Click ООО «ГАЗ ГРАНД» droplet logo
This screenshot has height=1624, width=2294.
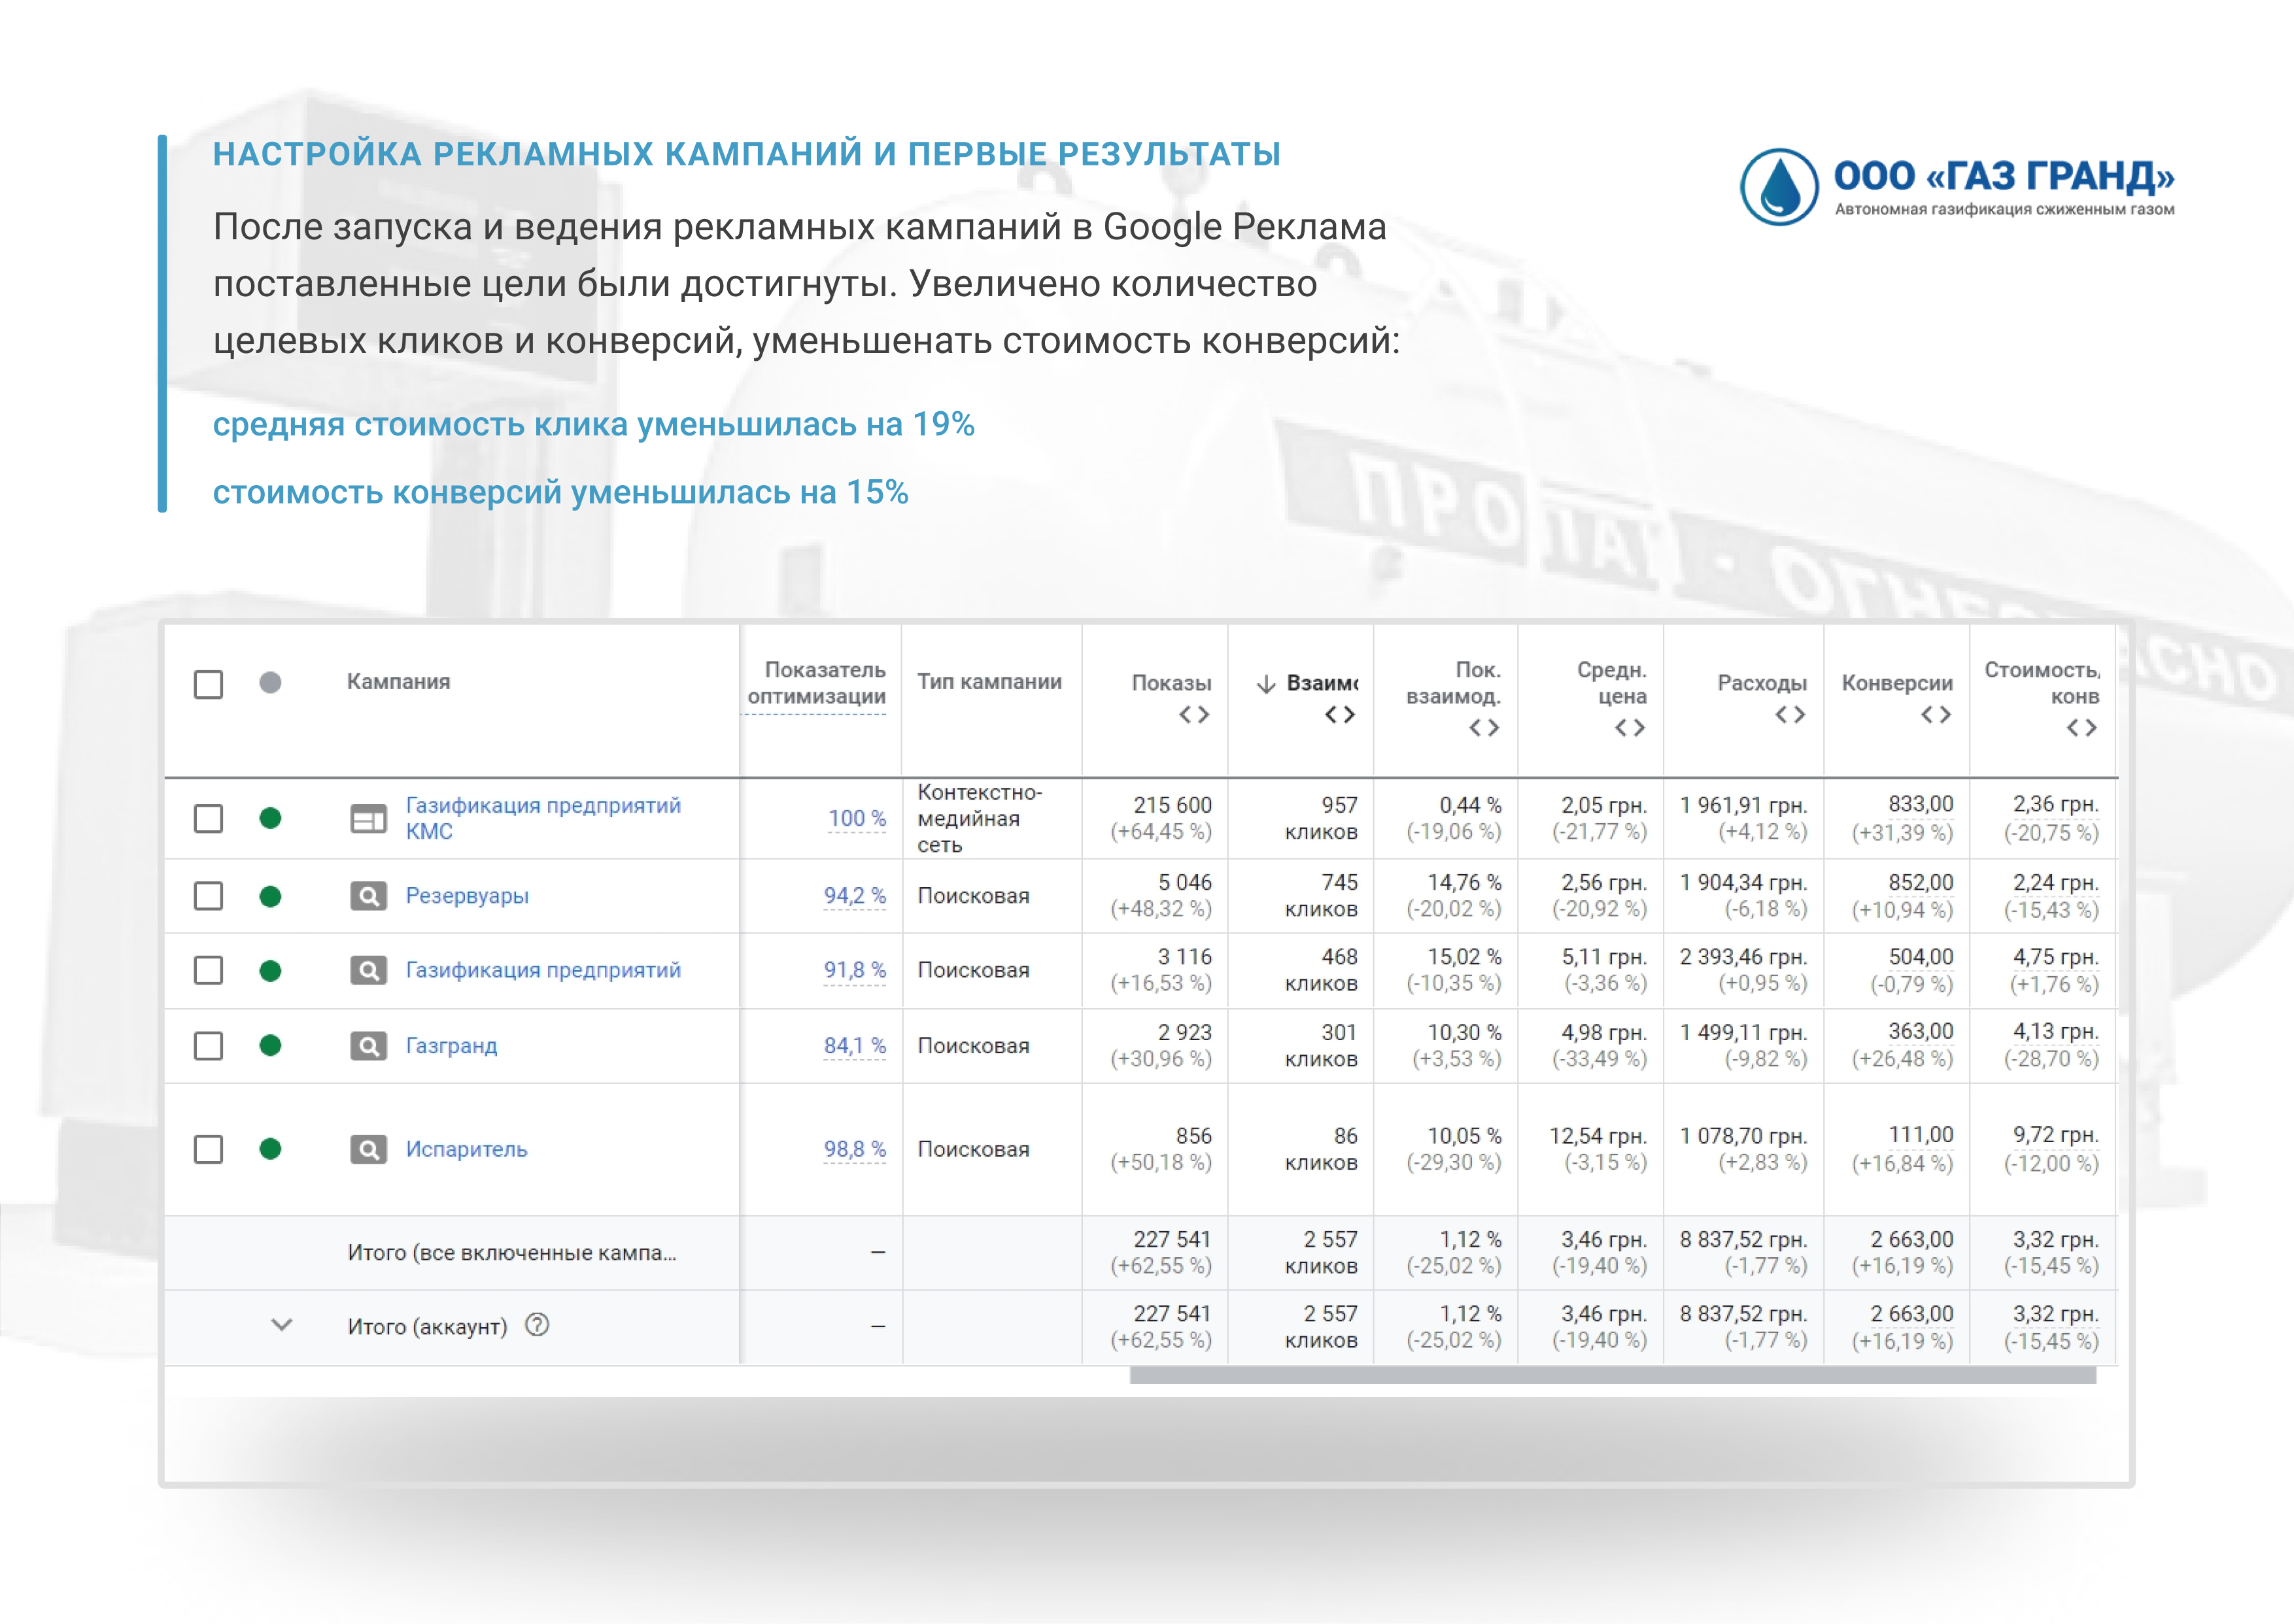1779,187
